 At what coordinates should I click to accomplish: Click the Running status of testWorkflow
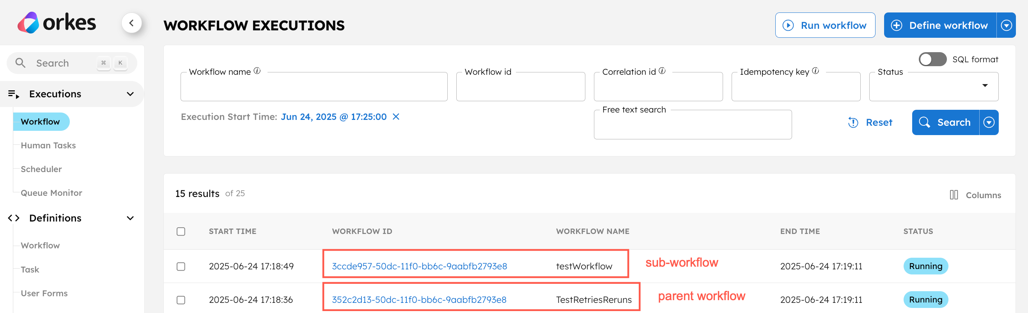925,266
